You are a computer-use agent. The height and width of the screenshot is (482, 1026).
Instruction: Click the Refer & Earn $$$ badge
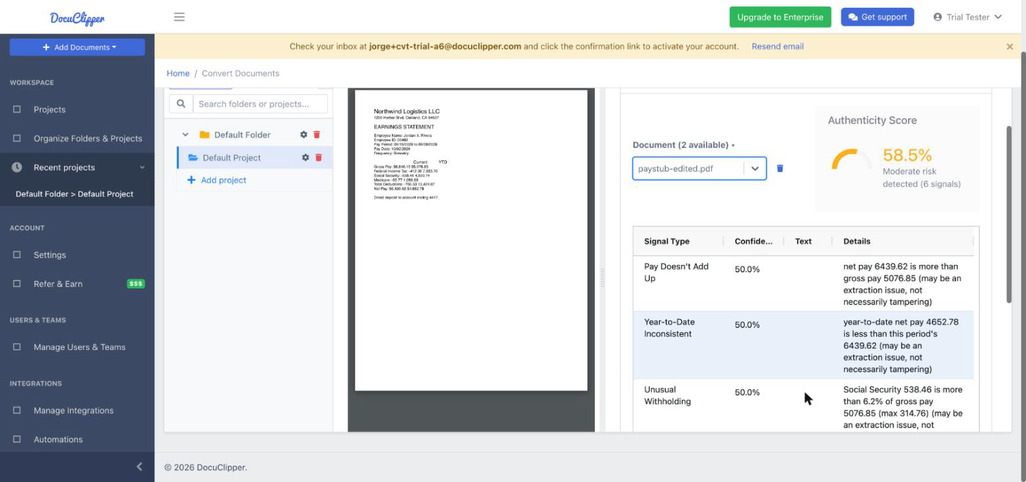135,284
